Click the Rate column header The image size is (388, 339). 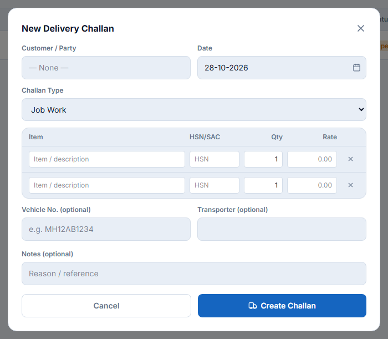click(330, 137)
